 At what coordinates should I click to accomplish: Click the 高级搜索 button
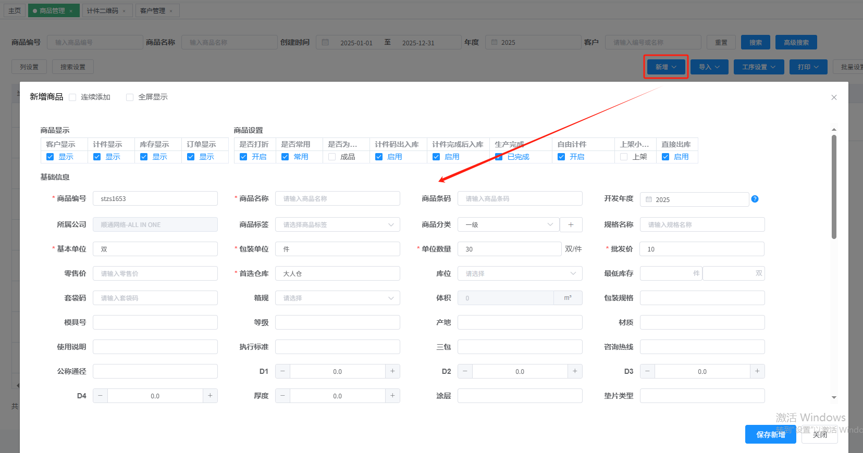coord(796,43)
